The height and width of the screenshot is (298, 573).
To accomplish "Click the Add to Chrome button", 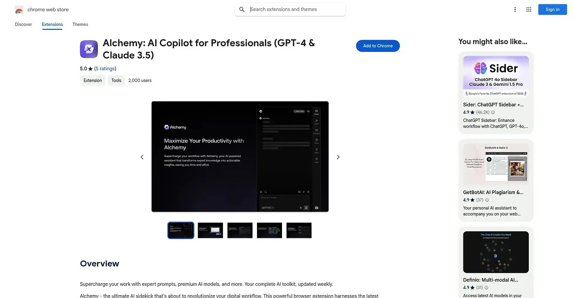I will coord(378,46).
